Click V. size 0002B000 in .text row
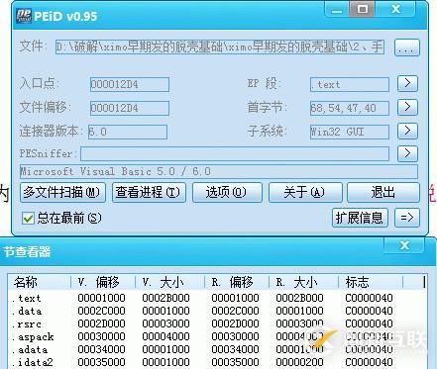This screenshot has height=369, width=437. [x=165, y=298]
